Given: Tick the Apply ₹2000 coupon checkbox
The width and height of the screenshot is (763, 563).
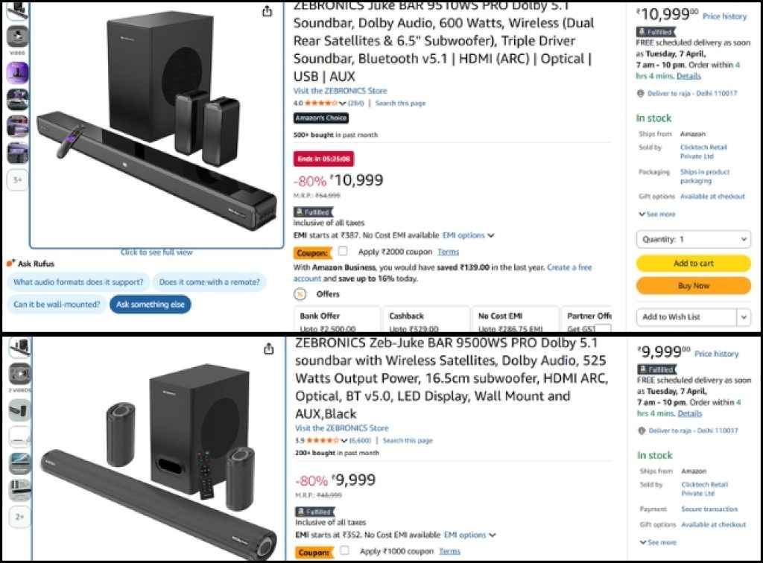Looking at the screenshot, I should coord(341,252).
